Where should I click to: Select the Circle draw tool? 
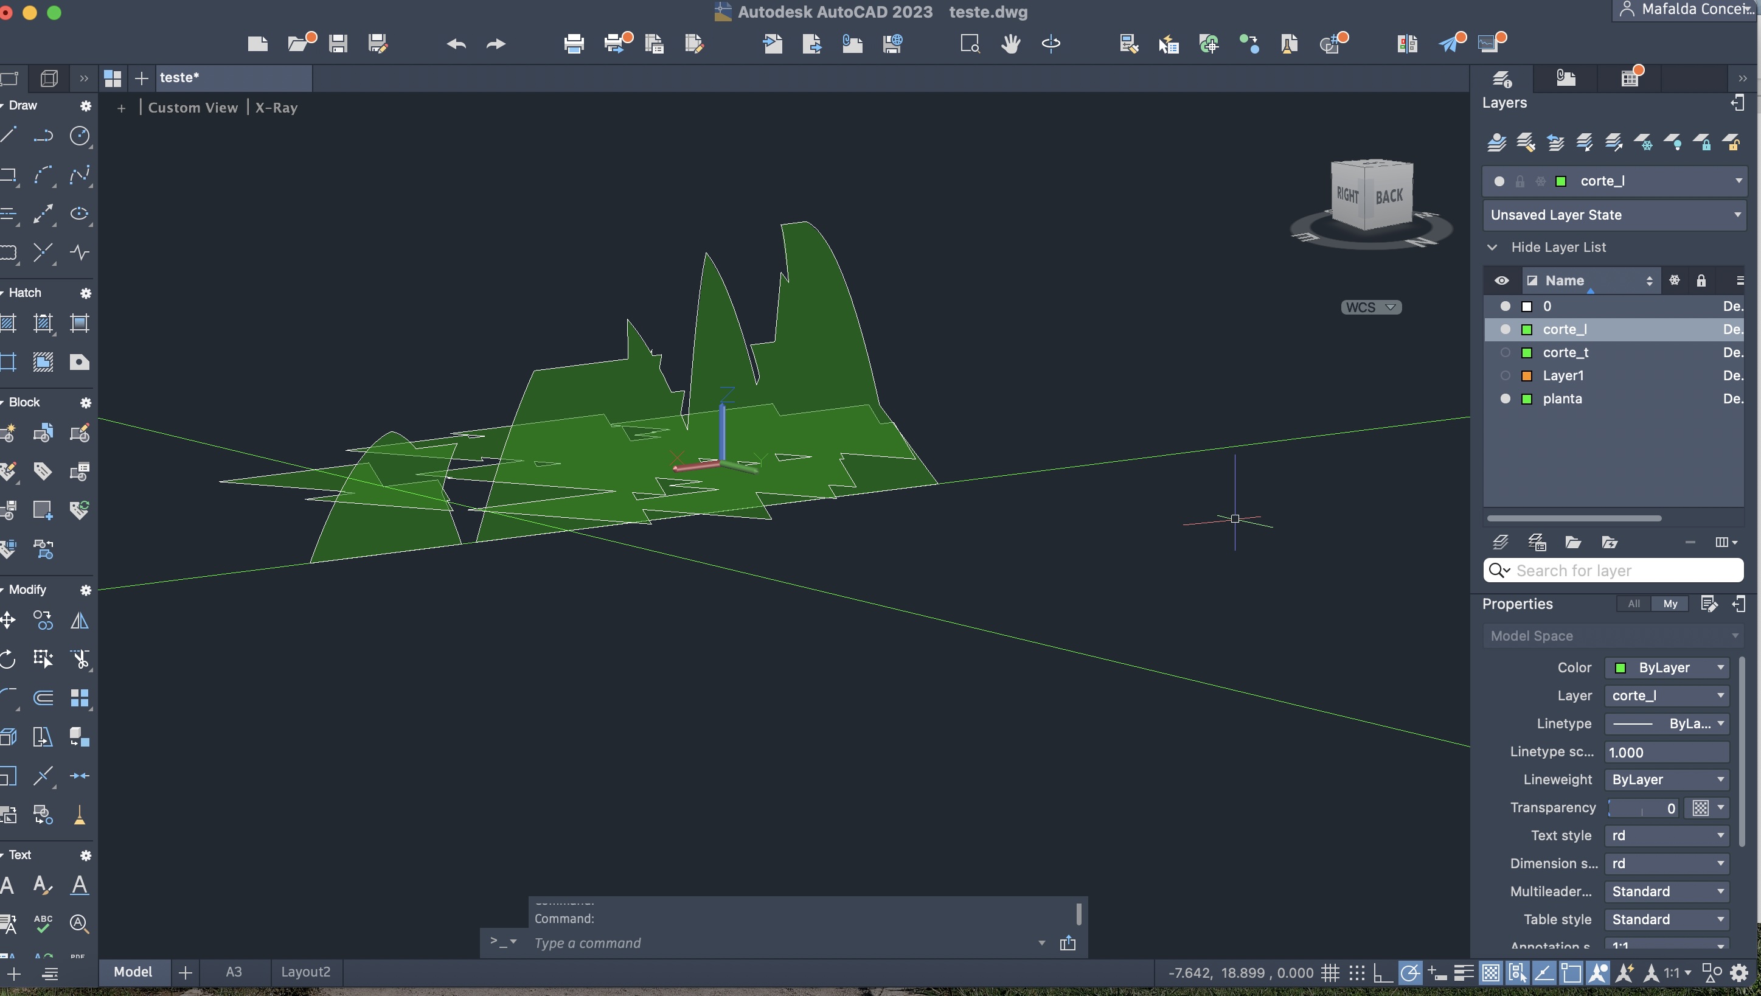pyautogui.click(x=80, y=136)
